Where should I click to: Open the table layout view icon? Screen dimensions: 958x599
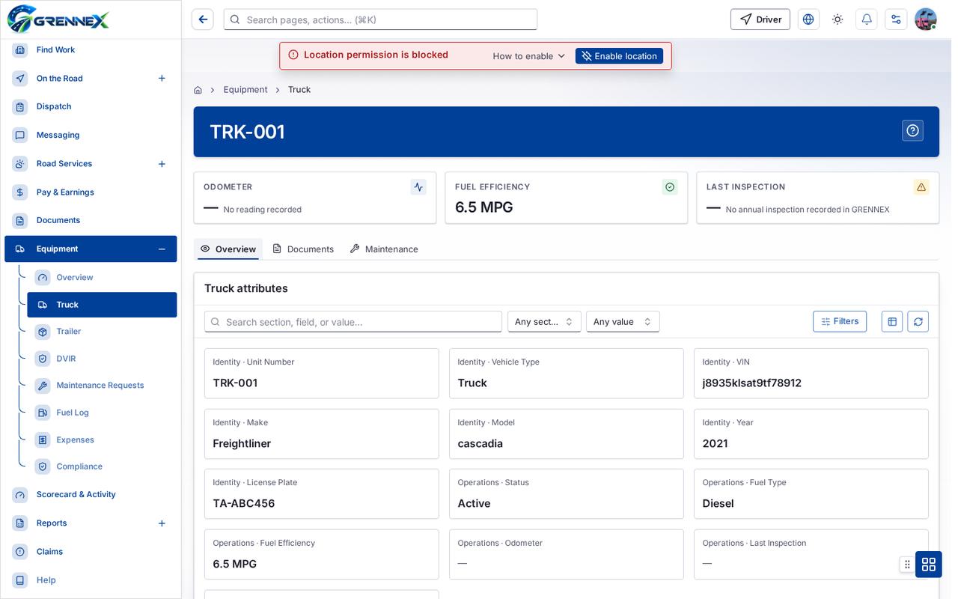pos(892,321)
